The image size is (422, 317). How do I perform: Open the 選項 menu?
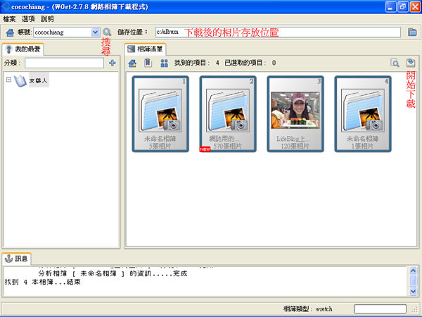[x=28, y=18]
